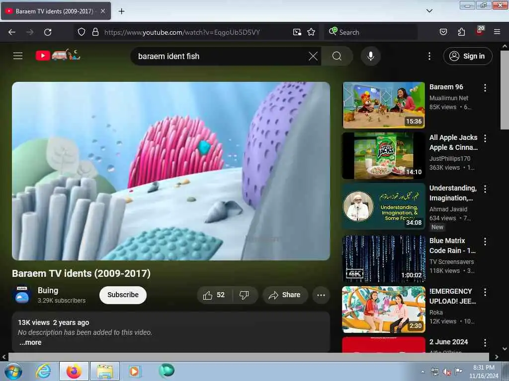Clear the YouTube search text with X
The width and height of the screenshot is (509, 381).
tap(313, 56)
